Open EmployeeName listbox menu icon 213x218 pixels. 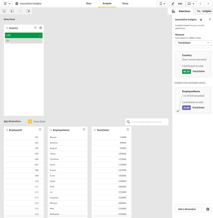point(84,130)
